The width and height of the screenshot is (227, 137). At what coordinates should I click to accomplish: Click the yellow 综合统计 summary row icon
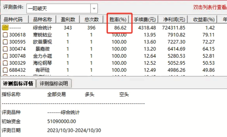click(5, 27)
